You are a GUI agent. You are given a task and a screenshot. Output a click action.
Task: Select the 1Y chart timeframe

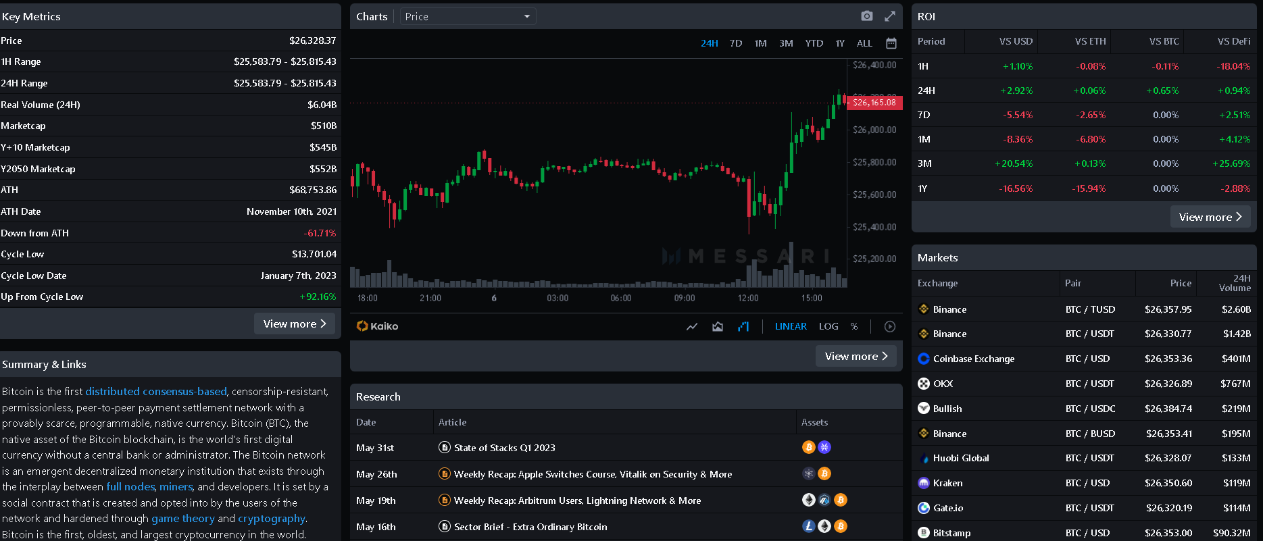pos(840,43)
